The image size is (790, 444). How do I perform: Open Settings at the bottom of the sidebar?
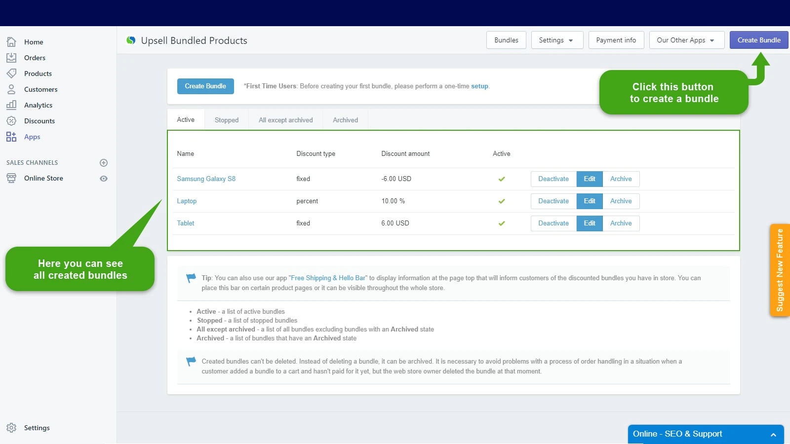pyautogui.click(x=36, y=428)
